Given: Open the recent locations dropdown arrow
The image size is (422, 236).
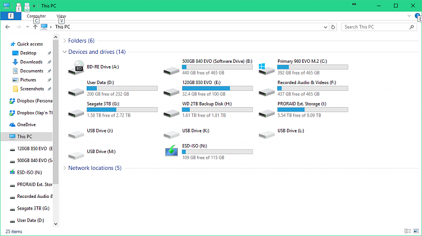Looking at the screenshot, I should coord(28,27).
